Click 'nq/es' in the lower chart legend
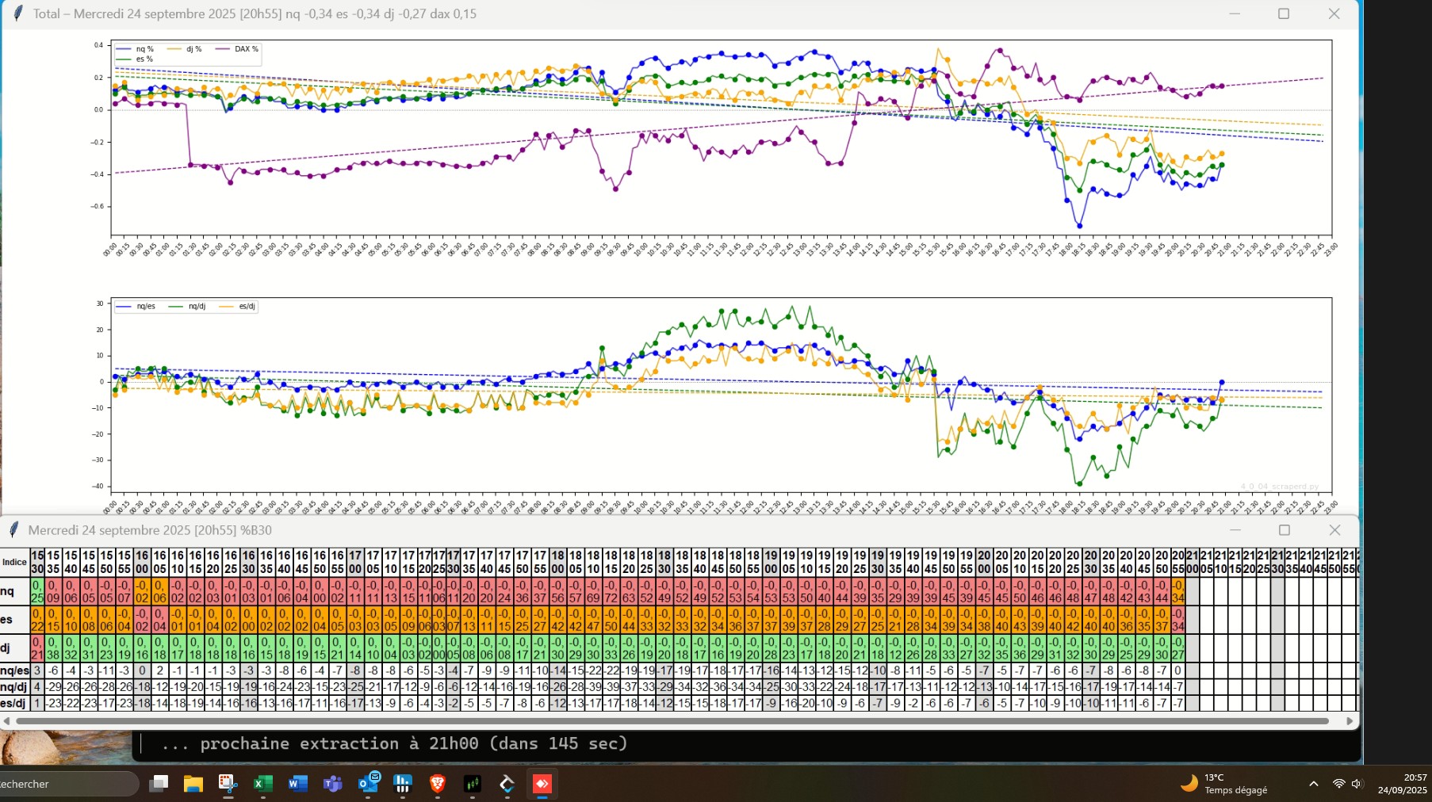Image resolution: width=1432 pixels, height=802 pixels. pos(136,306)
